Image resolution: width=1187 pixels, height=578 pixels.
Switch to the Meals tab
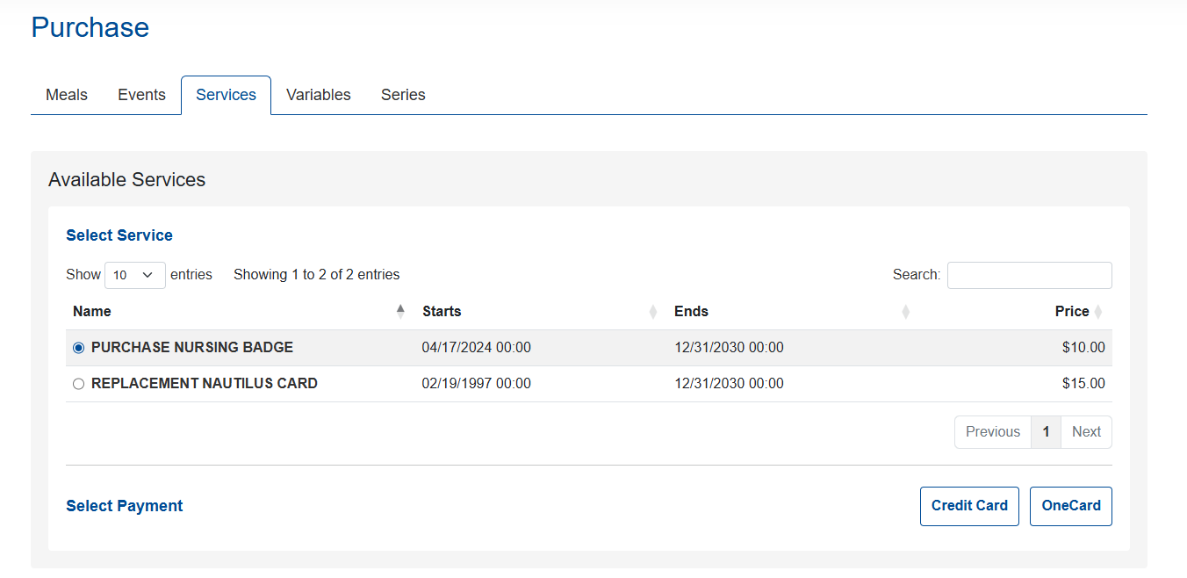point(67,95)
